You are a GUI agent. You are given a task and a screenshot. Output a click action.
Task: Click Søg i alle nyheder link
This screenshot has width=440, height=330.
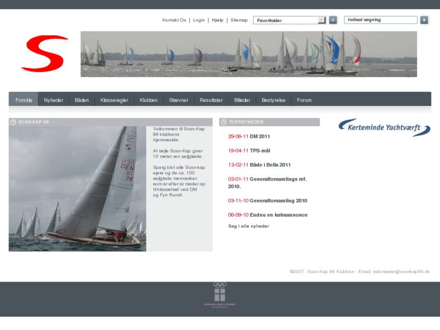tap(249, 226)
